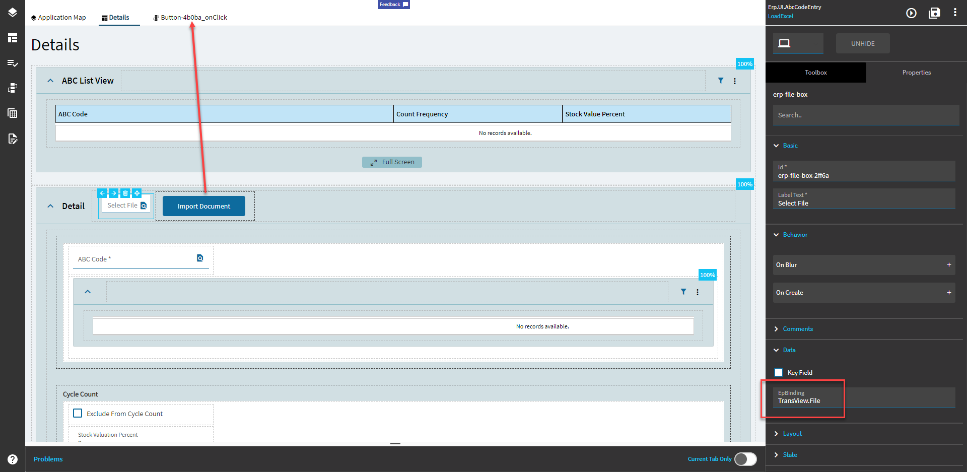This screenshot has height=472, width=967.
Task: Move selected component left with arrow
Action: coord(102,193)
